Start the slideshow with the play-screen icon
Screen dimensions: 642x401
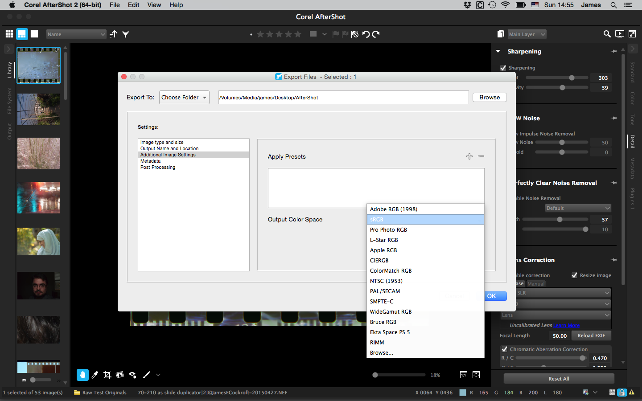click(x=619, y=34)
